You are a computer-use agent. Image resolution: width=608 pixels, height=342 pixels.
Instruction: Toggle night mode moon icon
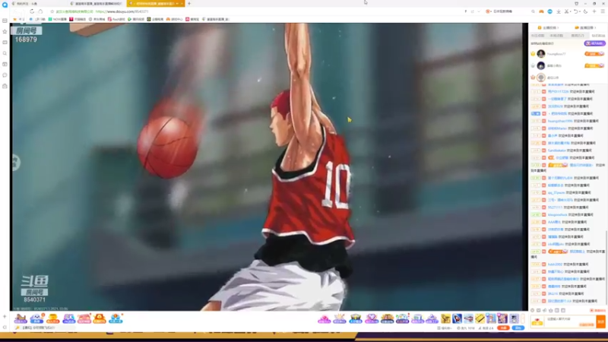point(585,11)
